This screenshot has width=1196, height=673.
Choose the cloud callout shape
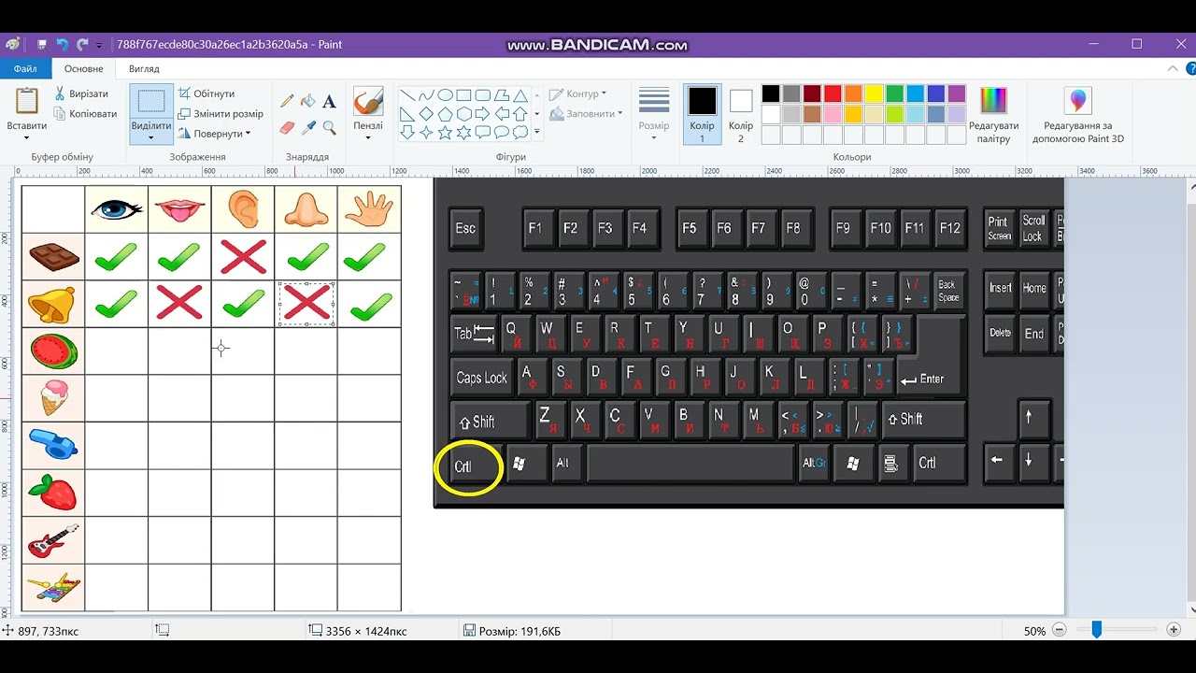point(520,133)
